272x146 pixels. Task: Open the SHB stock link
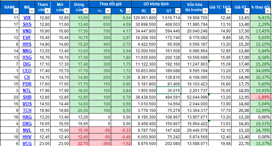tap(27, 97)
